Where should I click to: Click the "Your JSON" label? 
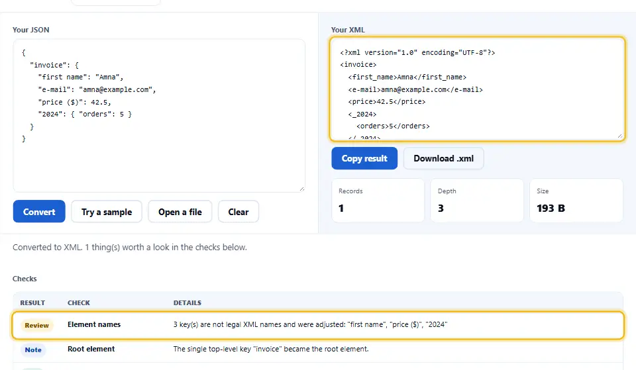click(31, 30)
